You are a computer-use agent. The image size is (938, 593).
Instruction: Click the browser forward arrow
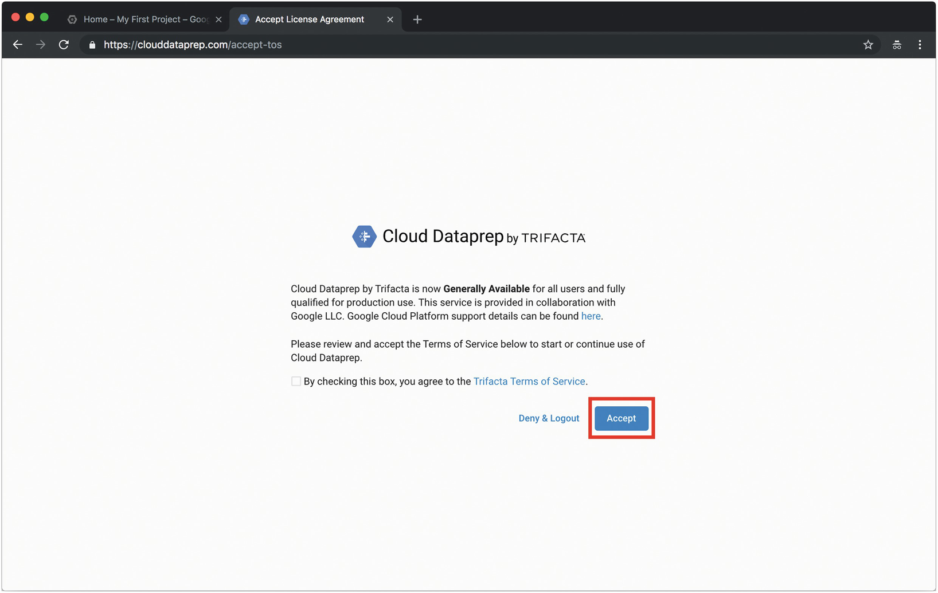click(x=41, y=45)
